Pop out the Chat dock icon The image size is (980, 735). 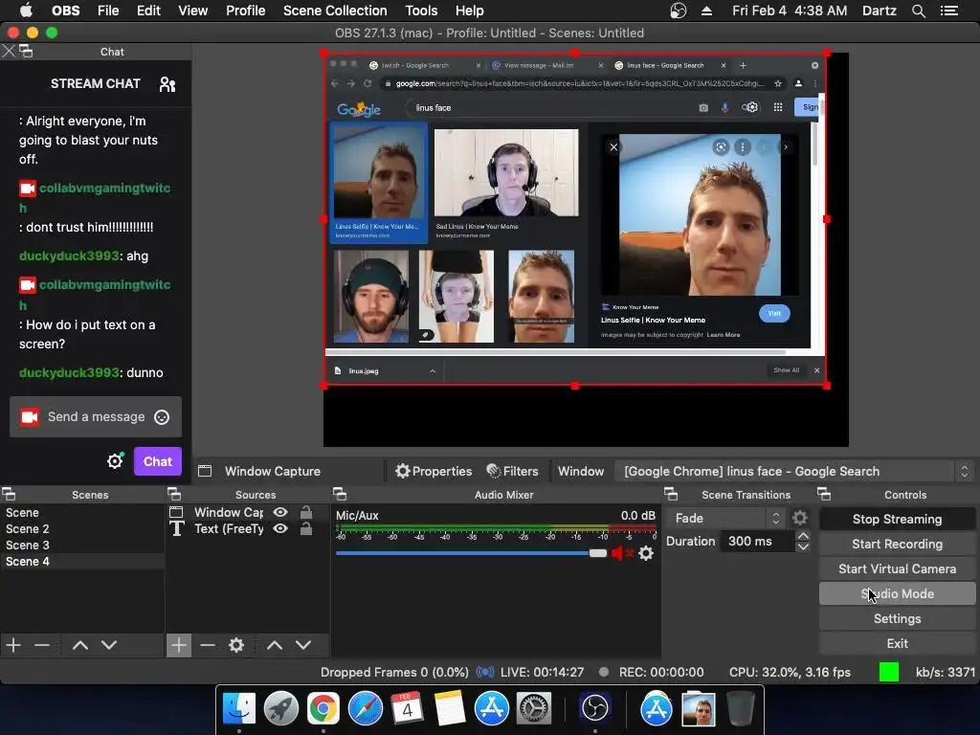[26, 52]
